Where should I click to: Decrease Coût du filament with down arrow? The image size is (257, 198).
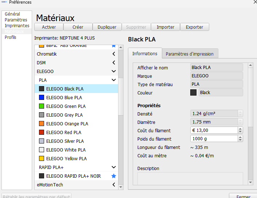click(240, 132)
